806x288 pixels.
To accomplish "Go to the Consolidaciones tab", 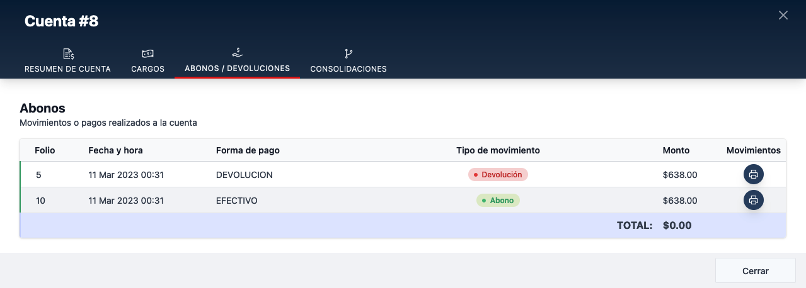I will (x=348, y=69).
